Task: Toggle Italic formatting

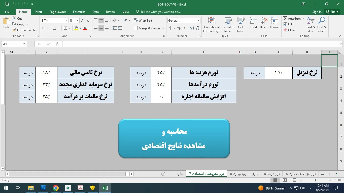Action: [x=49, y=28]
